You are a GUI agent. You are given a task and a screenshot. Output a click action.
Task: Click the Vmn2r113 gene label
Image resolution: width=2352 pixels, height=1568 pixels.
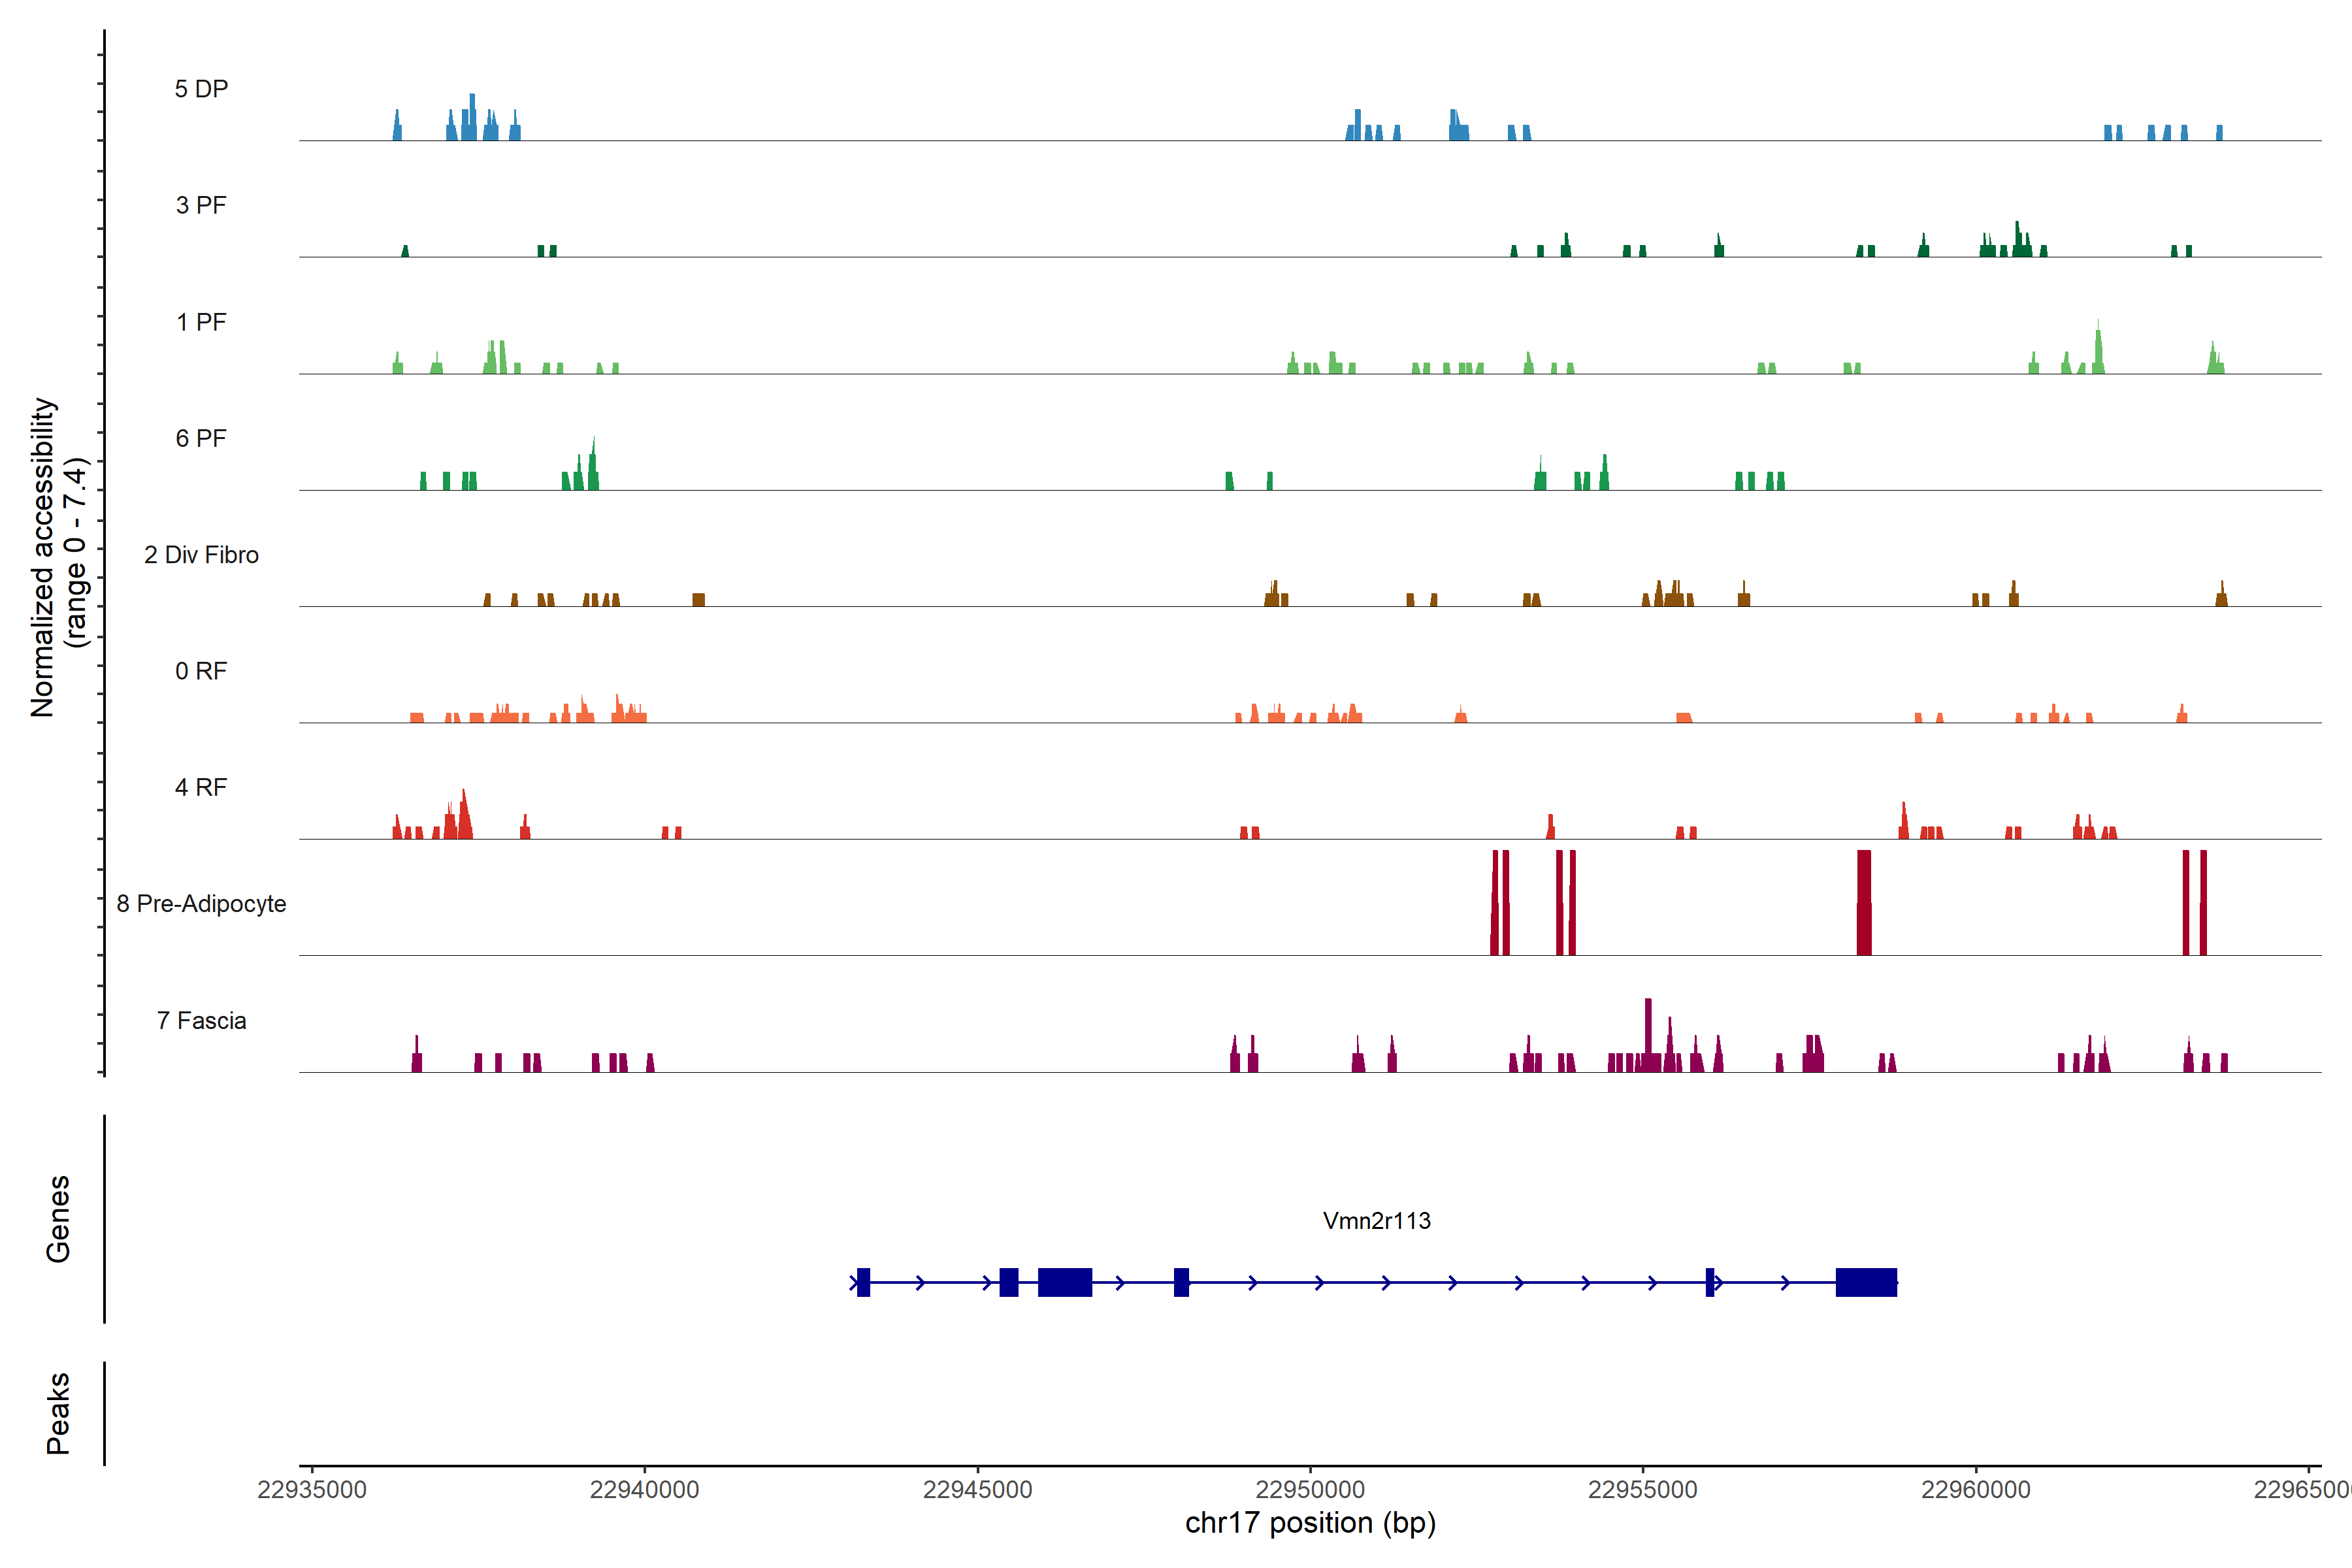(1376, 1220)
